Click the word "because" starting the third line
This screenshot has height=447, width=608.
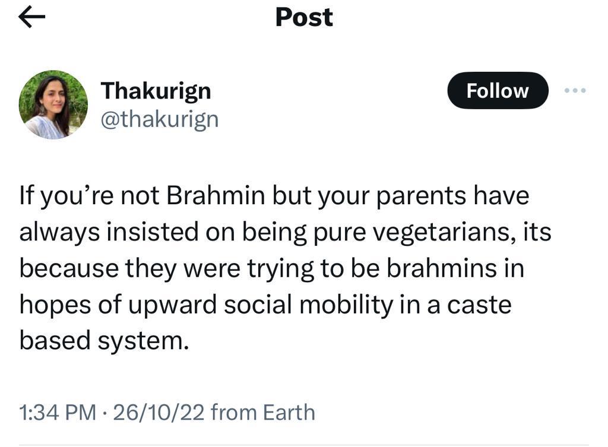[68, 268]
